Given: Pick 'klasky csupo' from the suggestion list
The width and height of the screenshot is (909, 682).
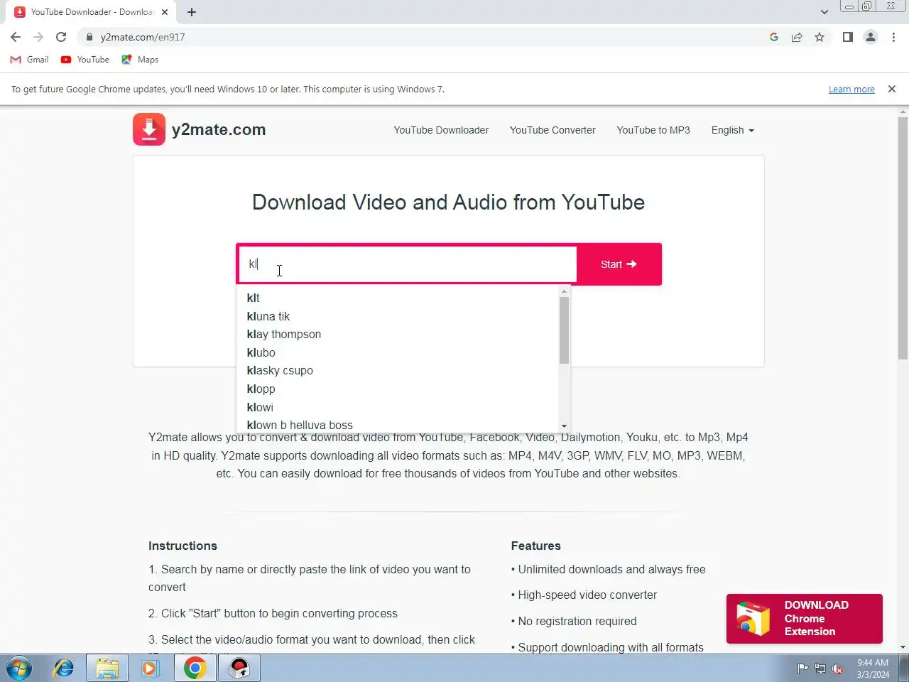Looking at the screenshot, I should [x=398, y=370].
